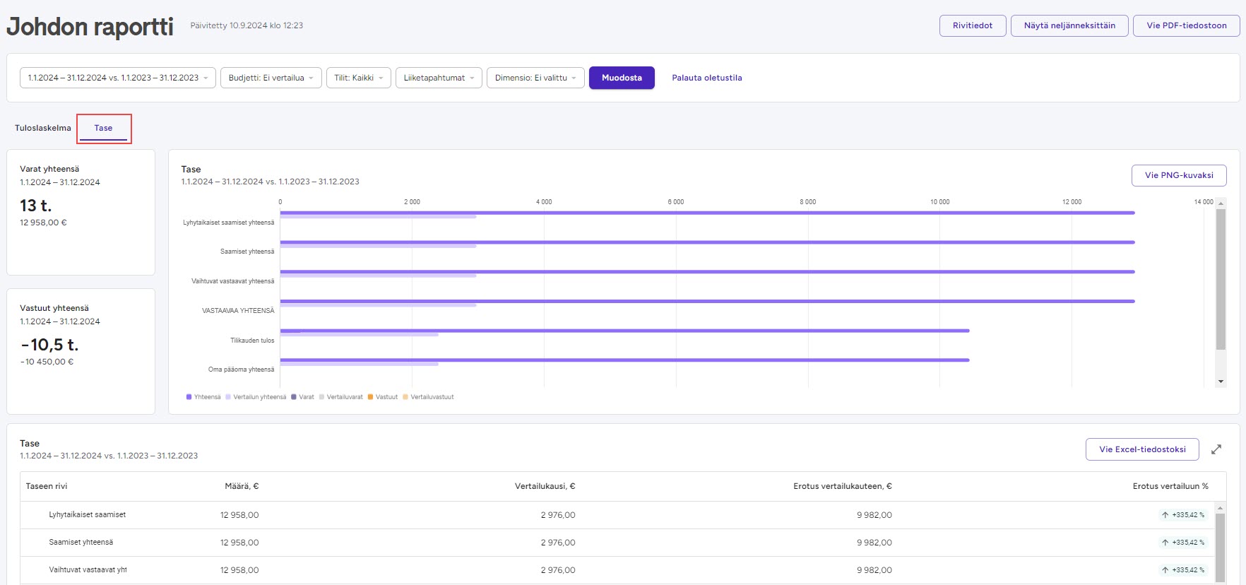Expand the Tase table to fullscreen
This screenshot has height=585, width=1246.
(1216, 449)
